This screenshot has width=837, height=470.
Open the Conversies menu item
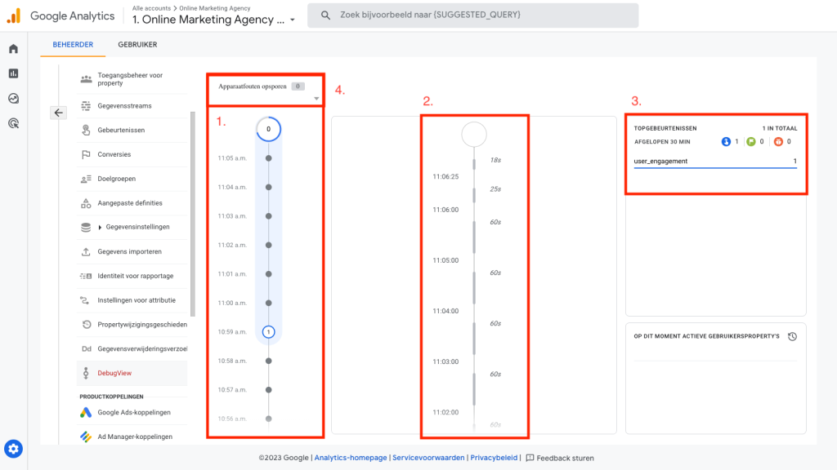click(x=114, y=154)
